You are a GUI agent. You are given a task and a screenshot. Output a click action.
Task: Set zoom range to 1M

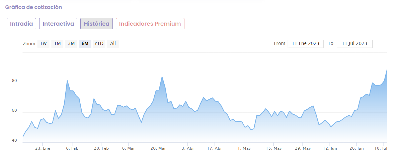57,43
